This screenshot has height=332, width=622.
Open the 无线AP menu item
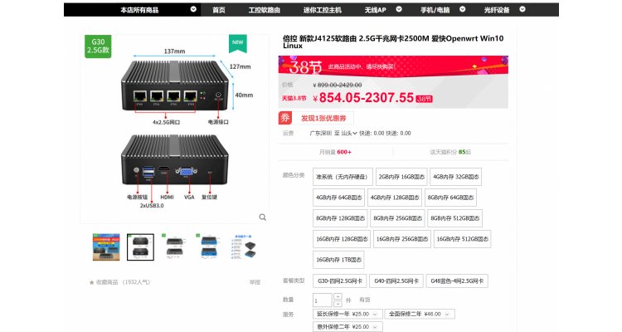pyautogui.click(x=375, y=10)
